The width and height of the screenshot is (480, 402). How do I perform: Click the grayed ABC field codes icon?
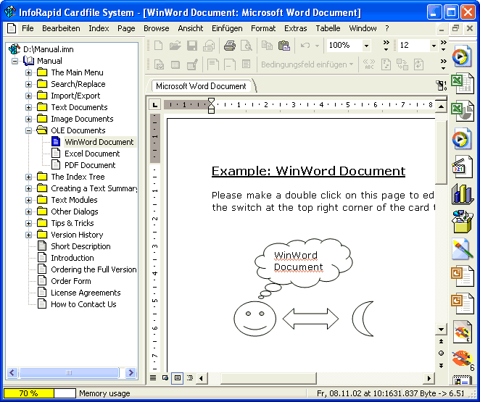(369, 64)
